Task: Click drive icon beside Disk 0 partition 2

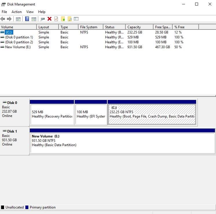Action: click(x=2, y=42)
